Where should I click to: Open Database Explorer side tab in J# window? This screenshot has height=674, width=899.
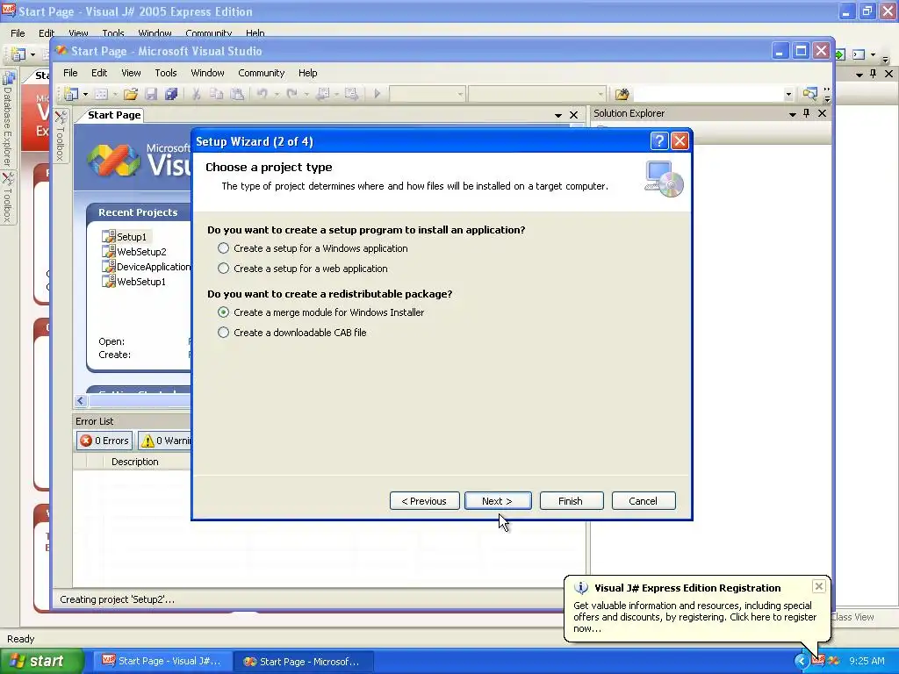[7, 119]
